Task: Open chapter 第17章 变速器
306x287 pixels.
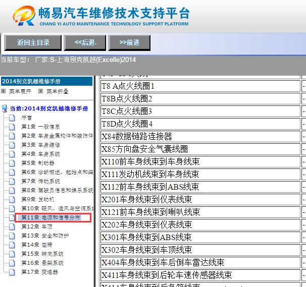Action: coord(39,272)
